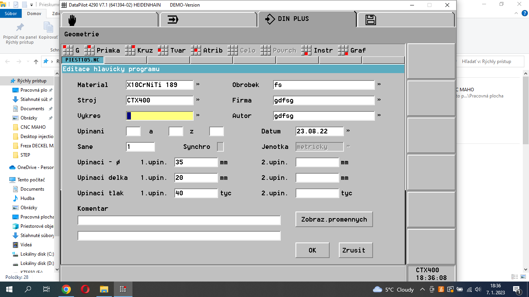Open the Tvar grid menu icon
Image resolution: width=529 pixels, height=297 pixels.
[x=163, y=50]
